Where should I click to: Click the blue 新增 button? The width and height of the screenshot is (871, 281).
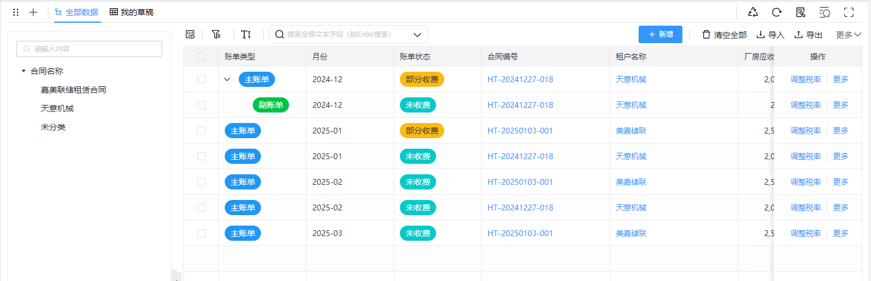point(660,34)
